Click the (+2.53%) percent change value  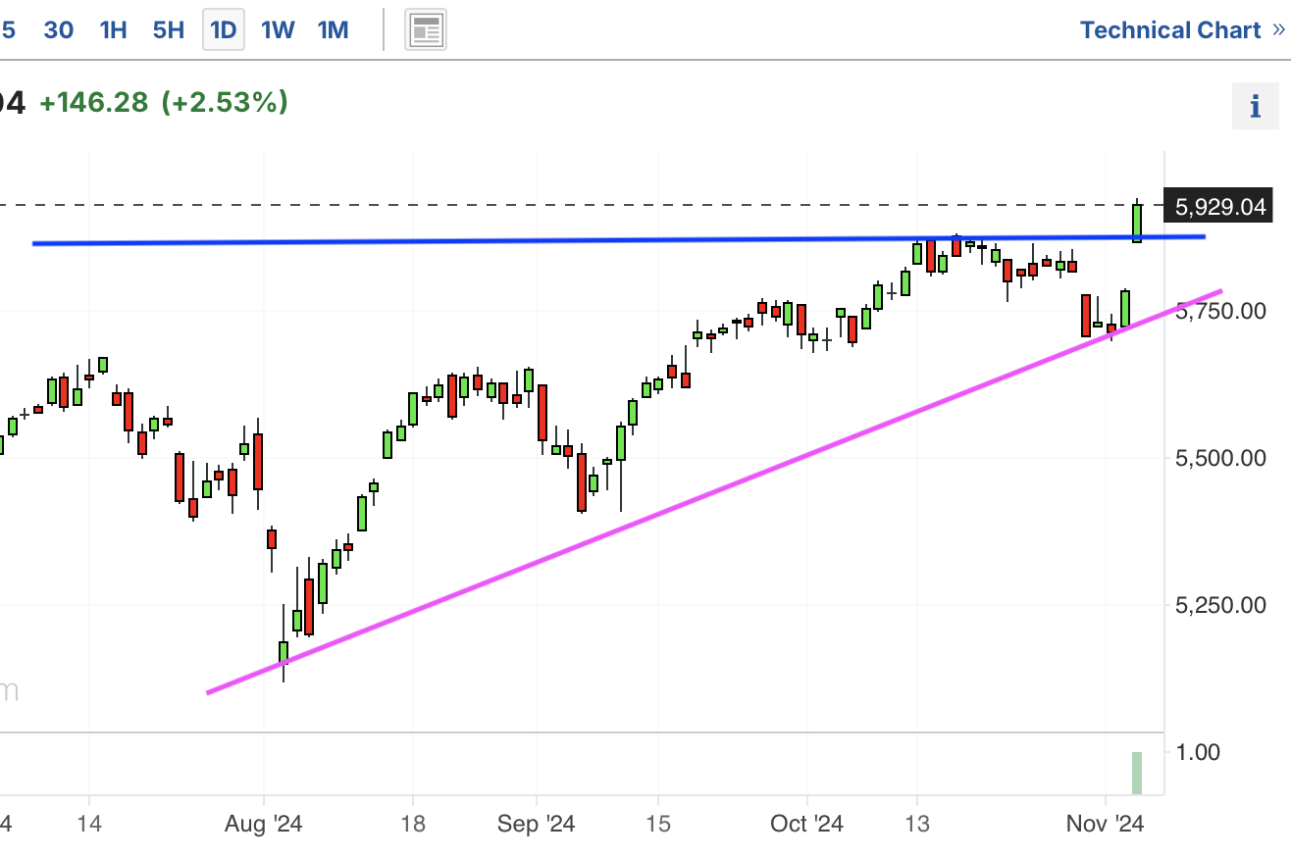(x=225, y=102)
